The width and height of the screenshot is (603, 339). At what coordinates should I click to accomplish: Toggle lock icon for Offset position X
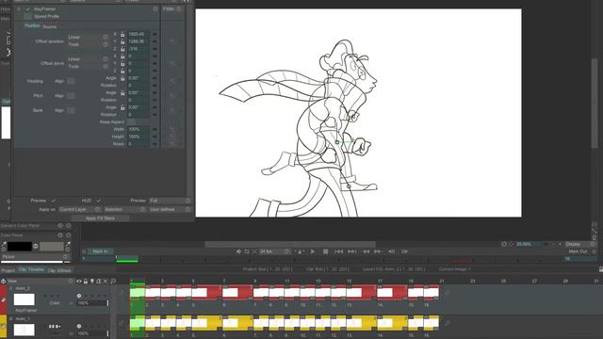tap(122, 34)
